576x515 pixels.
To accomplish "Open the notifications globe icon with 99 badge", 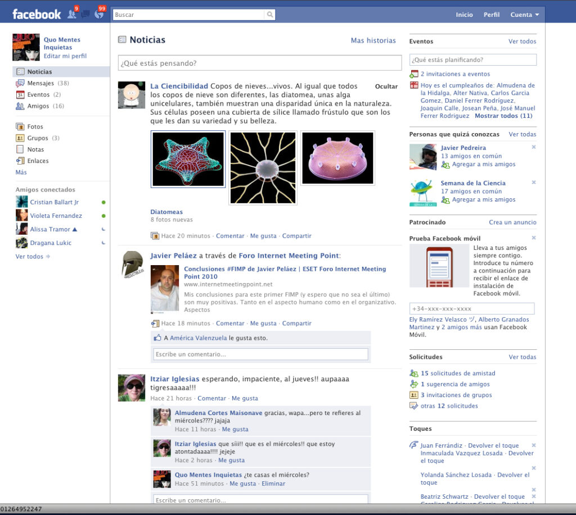I will click(99, 14).
